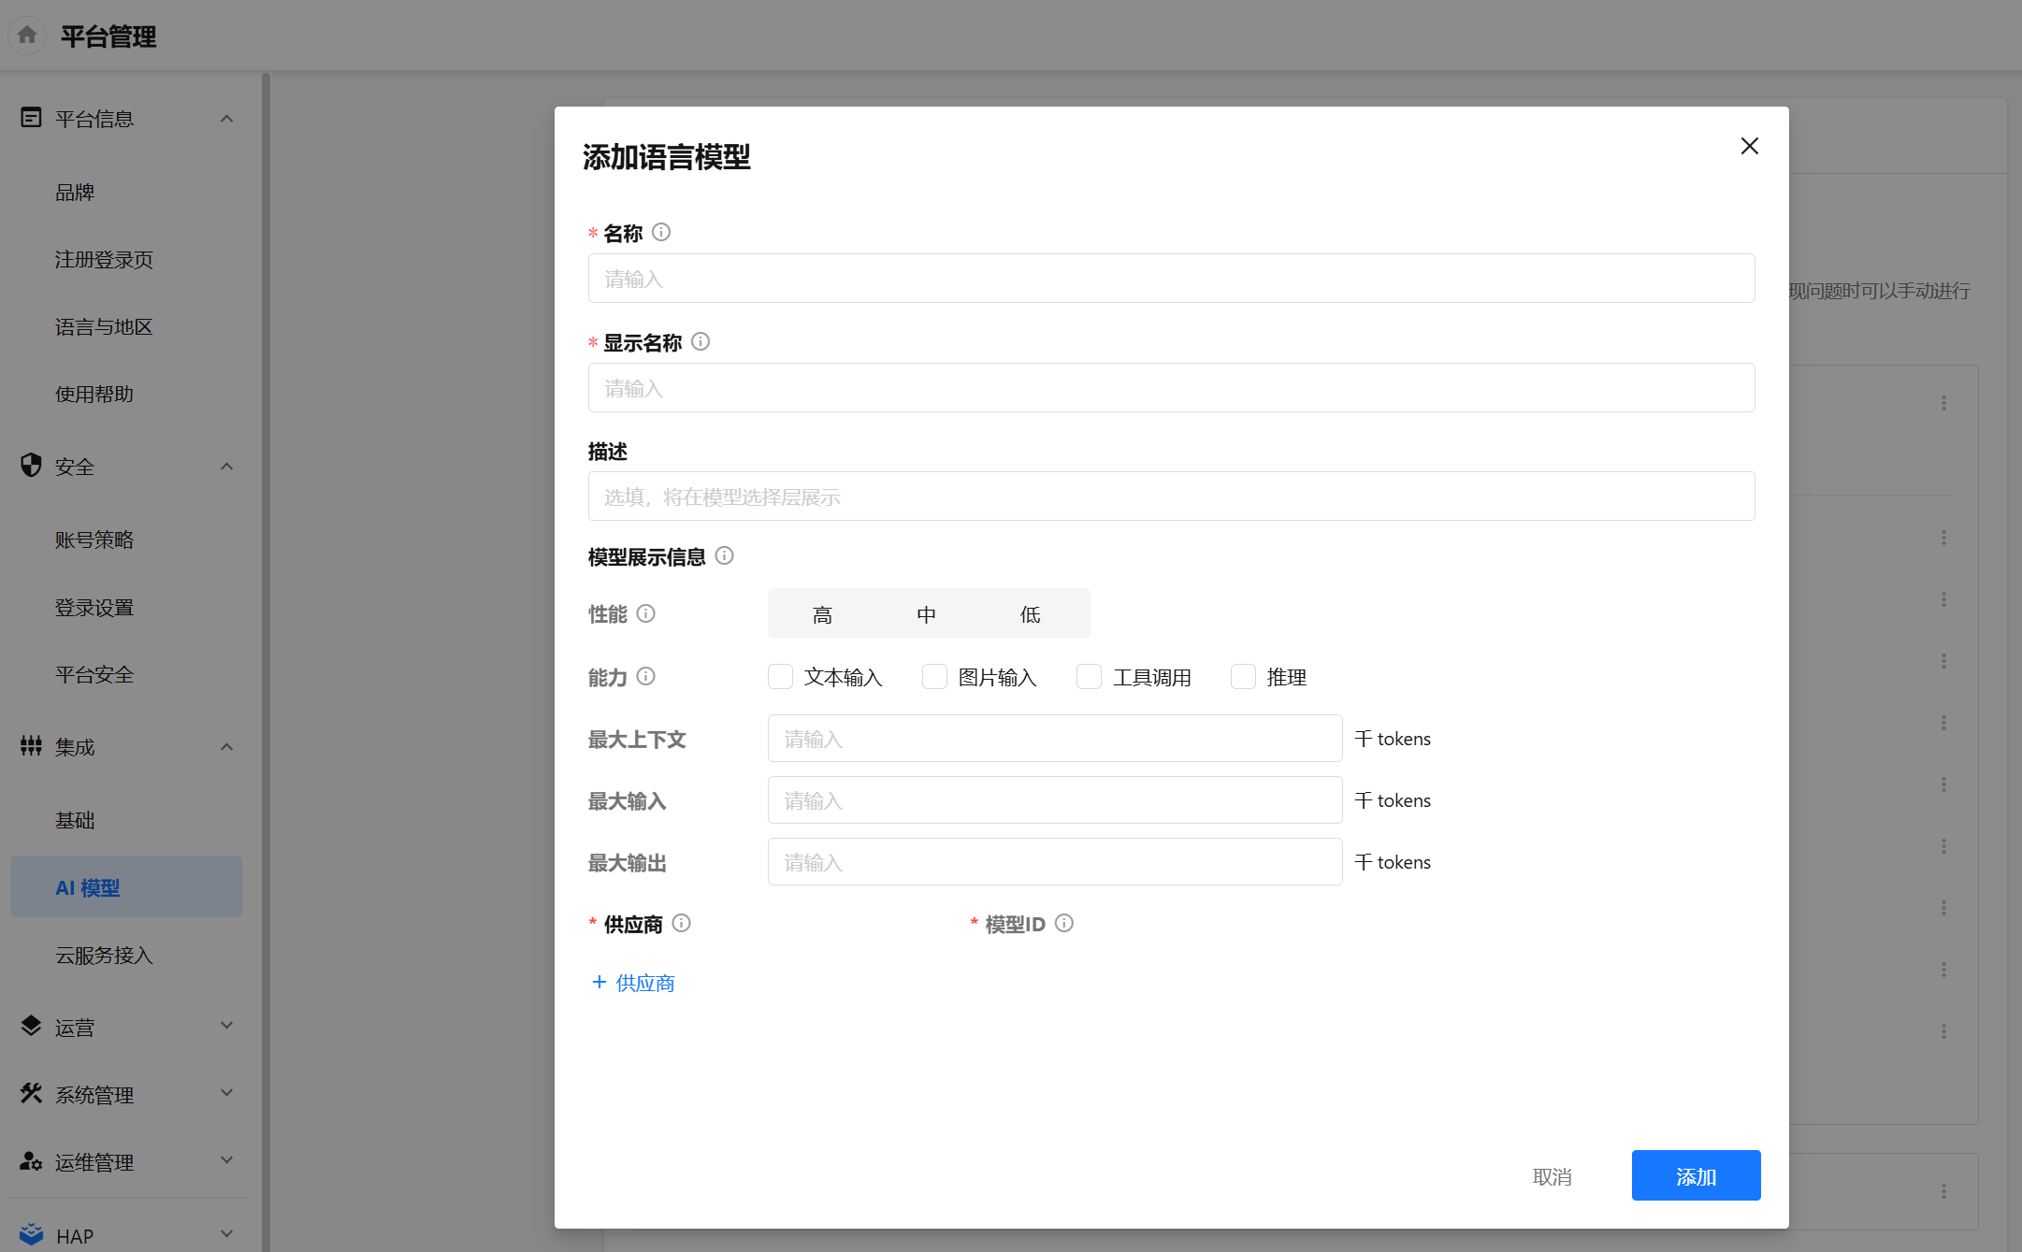Screen dimensions: 2022x1252
Task: Collapse the 集成 section chevron
Action: 226,747
